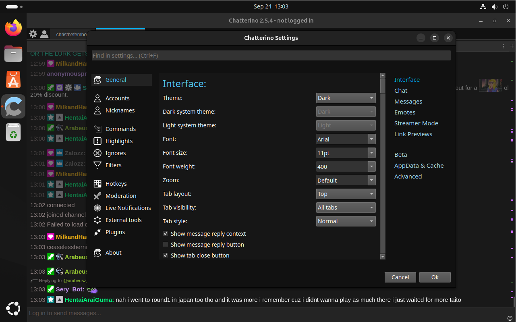516x322 pixels.
Task: Uncheck Show tab close button
Action: tap(165, 255)
